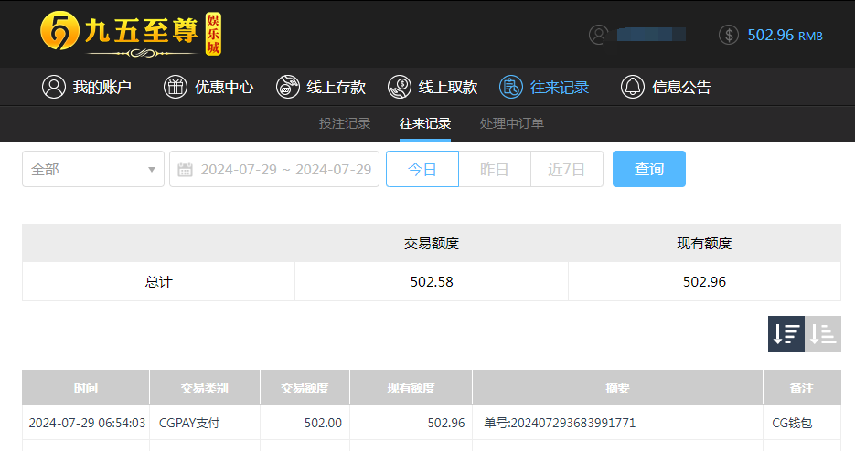
Task: Select the 今日 date filter
Action: [x=422, y=169]
